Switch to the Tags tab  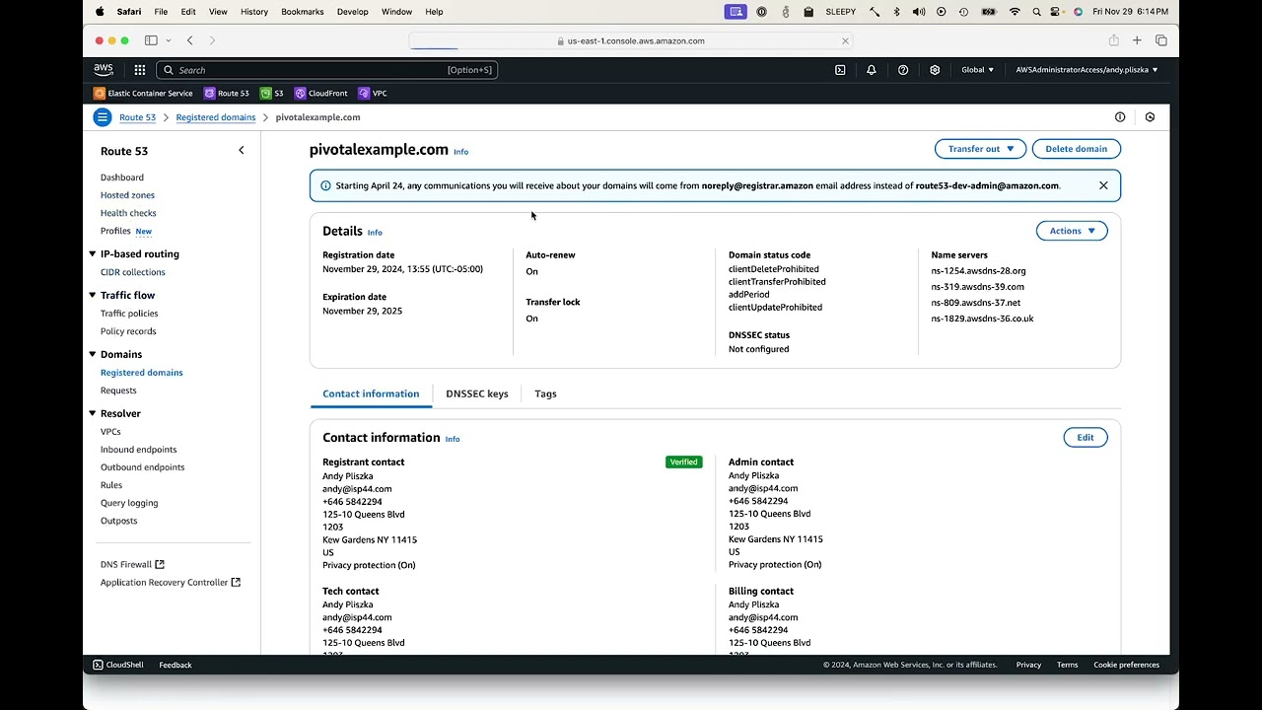coord(545,393)
